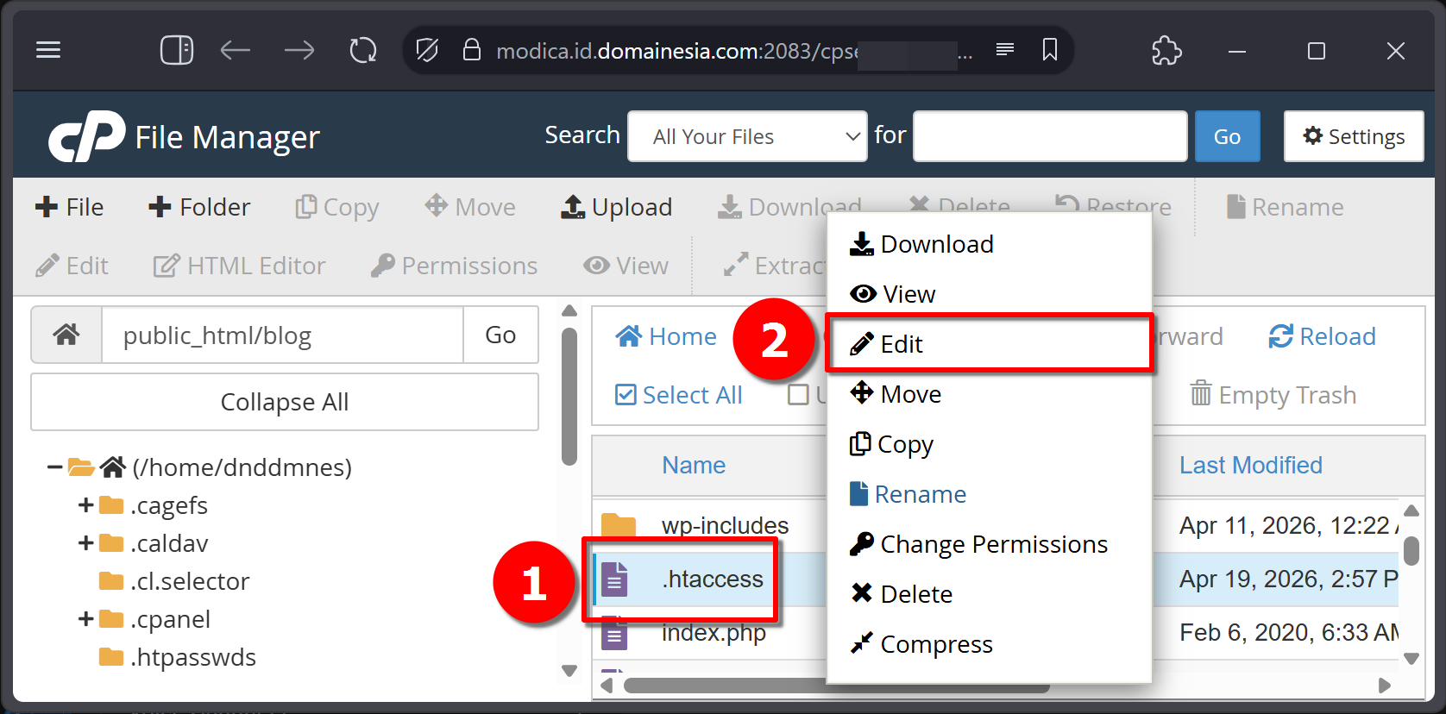Choose Delete from the context menu

coord(989,594)
